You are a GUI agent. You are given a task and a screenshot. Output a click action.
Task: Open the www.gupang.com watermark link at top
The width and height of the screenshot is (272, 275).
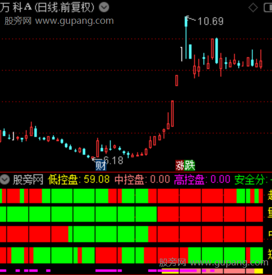[x=74, y=21]
